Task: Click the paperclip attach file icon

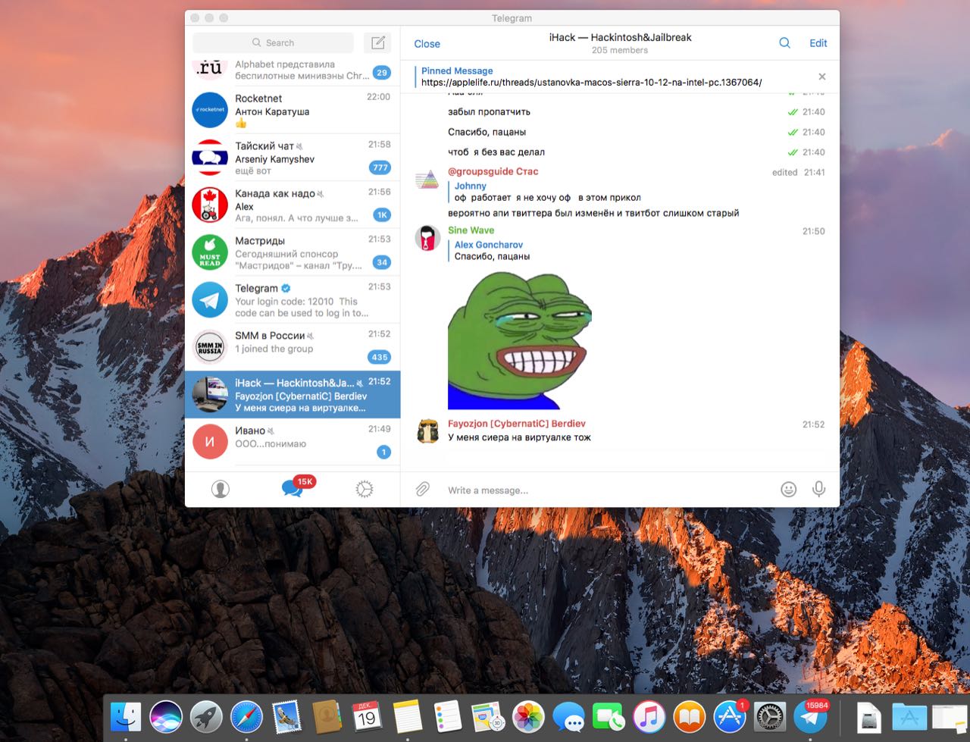Action: pyautogui.click(x=423, y=490)
